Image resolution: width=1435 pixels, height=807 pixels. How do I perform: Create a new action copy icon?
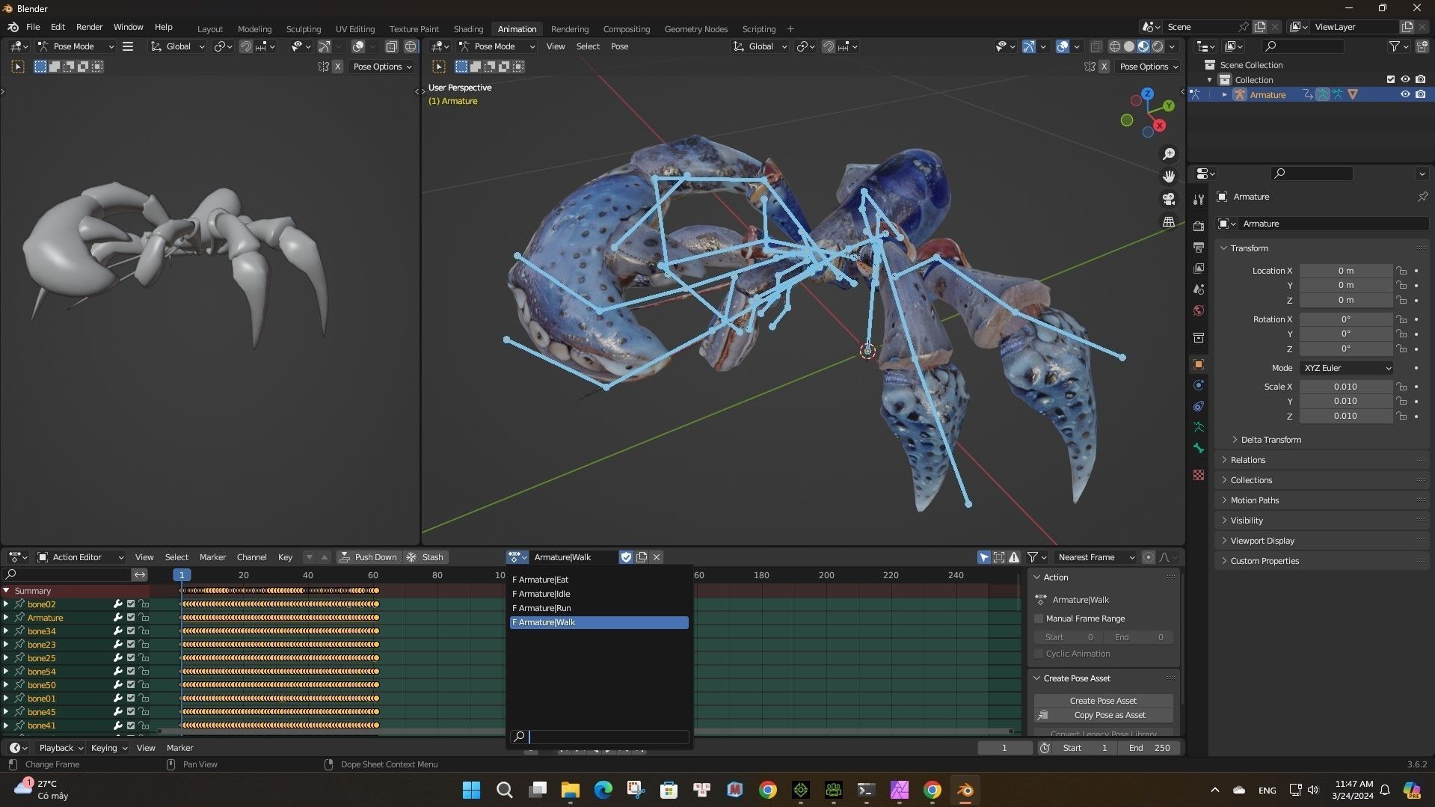642,557
